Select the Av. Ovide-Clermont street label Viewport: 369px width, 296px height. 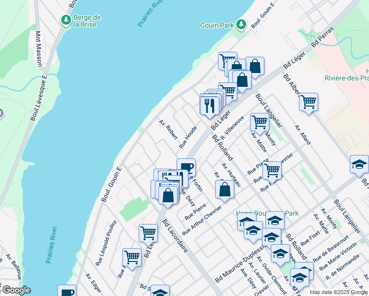(271, 275)
